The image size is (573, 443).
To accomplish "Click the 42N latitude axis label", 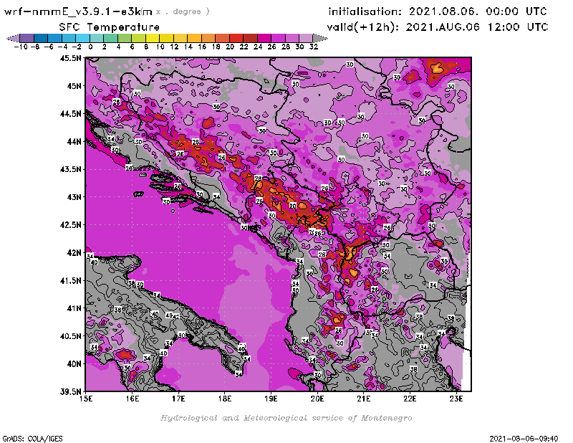I will click(x=73, y=252).
